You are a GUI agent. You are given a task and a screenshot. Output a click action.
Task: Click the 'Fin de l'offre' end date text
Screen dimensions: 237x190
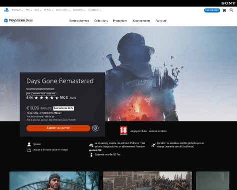point(44,113)
